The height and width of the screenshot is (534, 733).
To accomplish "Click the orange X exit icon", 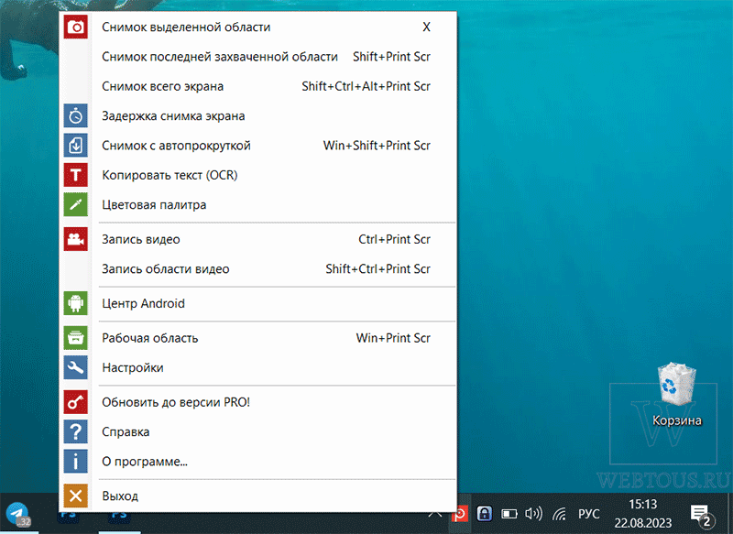I will 76,496.
